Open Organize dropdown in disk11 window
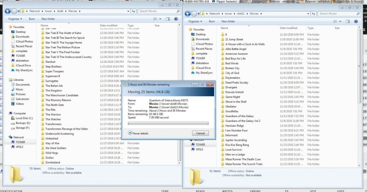The width and height of the screenshot is (367, 192). pyautogui.click(x=195, y=21)
